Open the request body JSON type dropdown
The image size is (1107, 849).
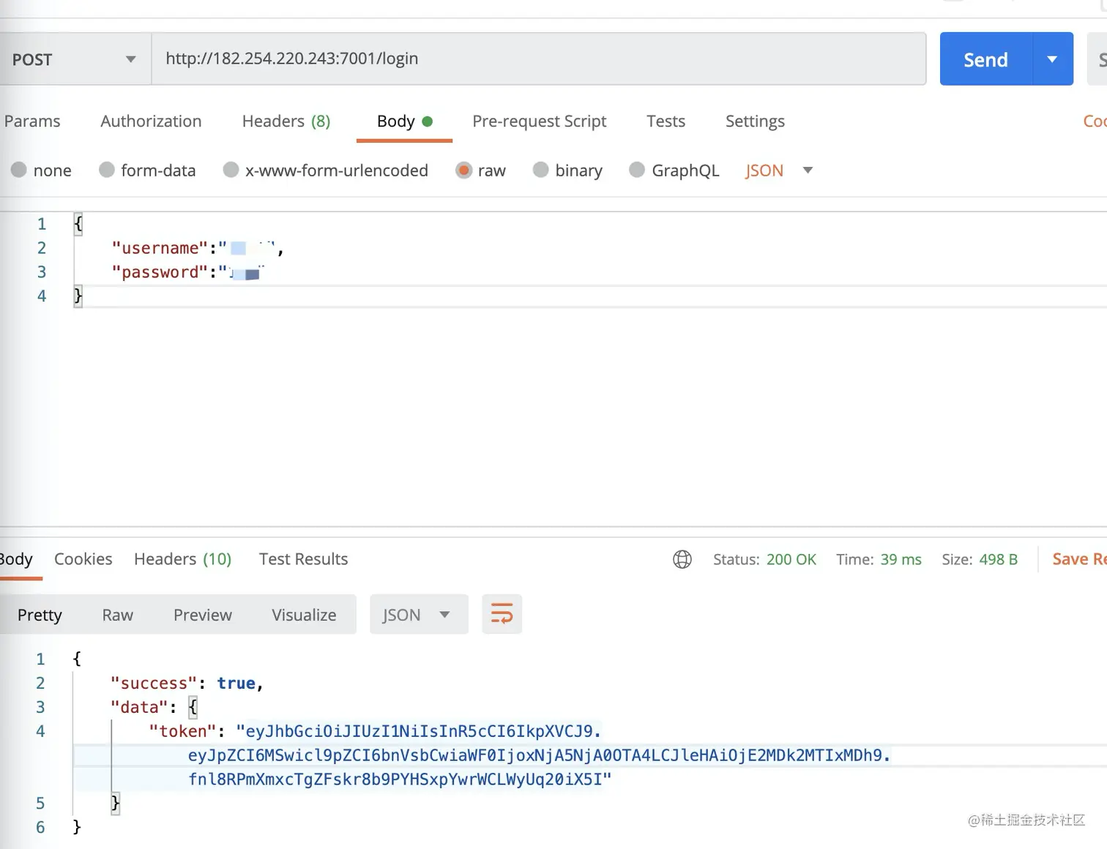coord(779,171)
